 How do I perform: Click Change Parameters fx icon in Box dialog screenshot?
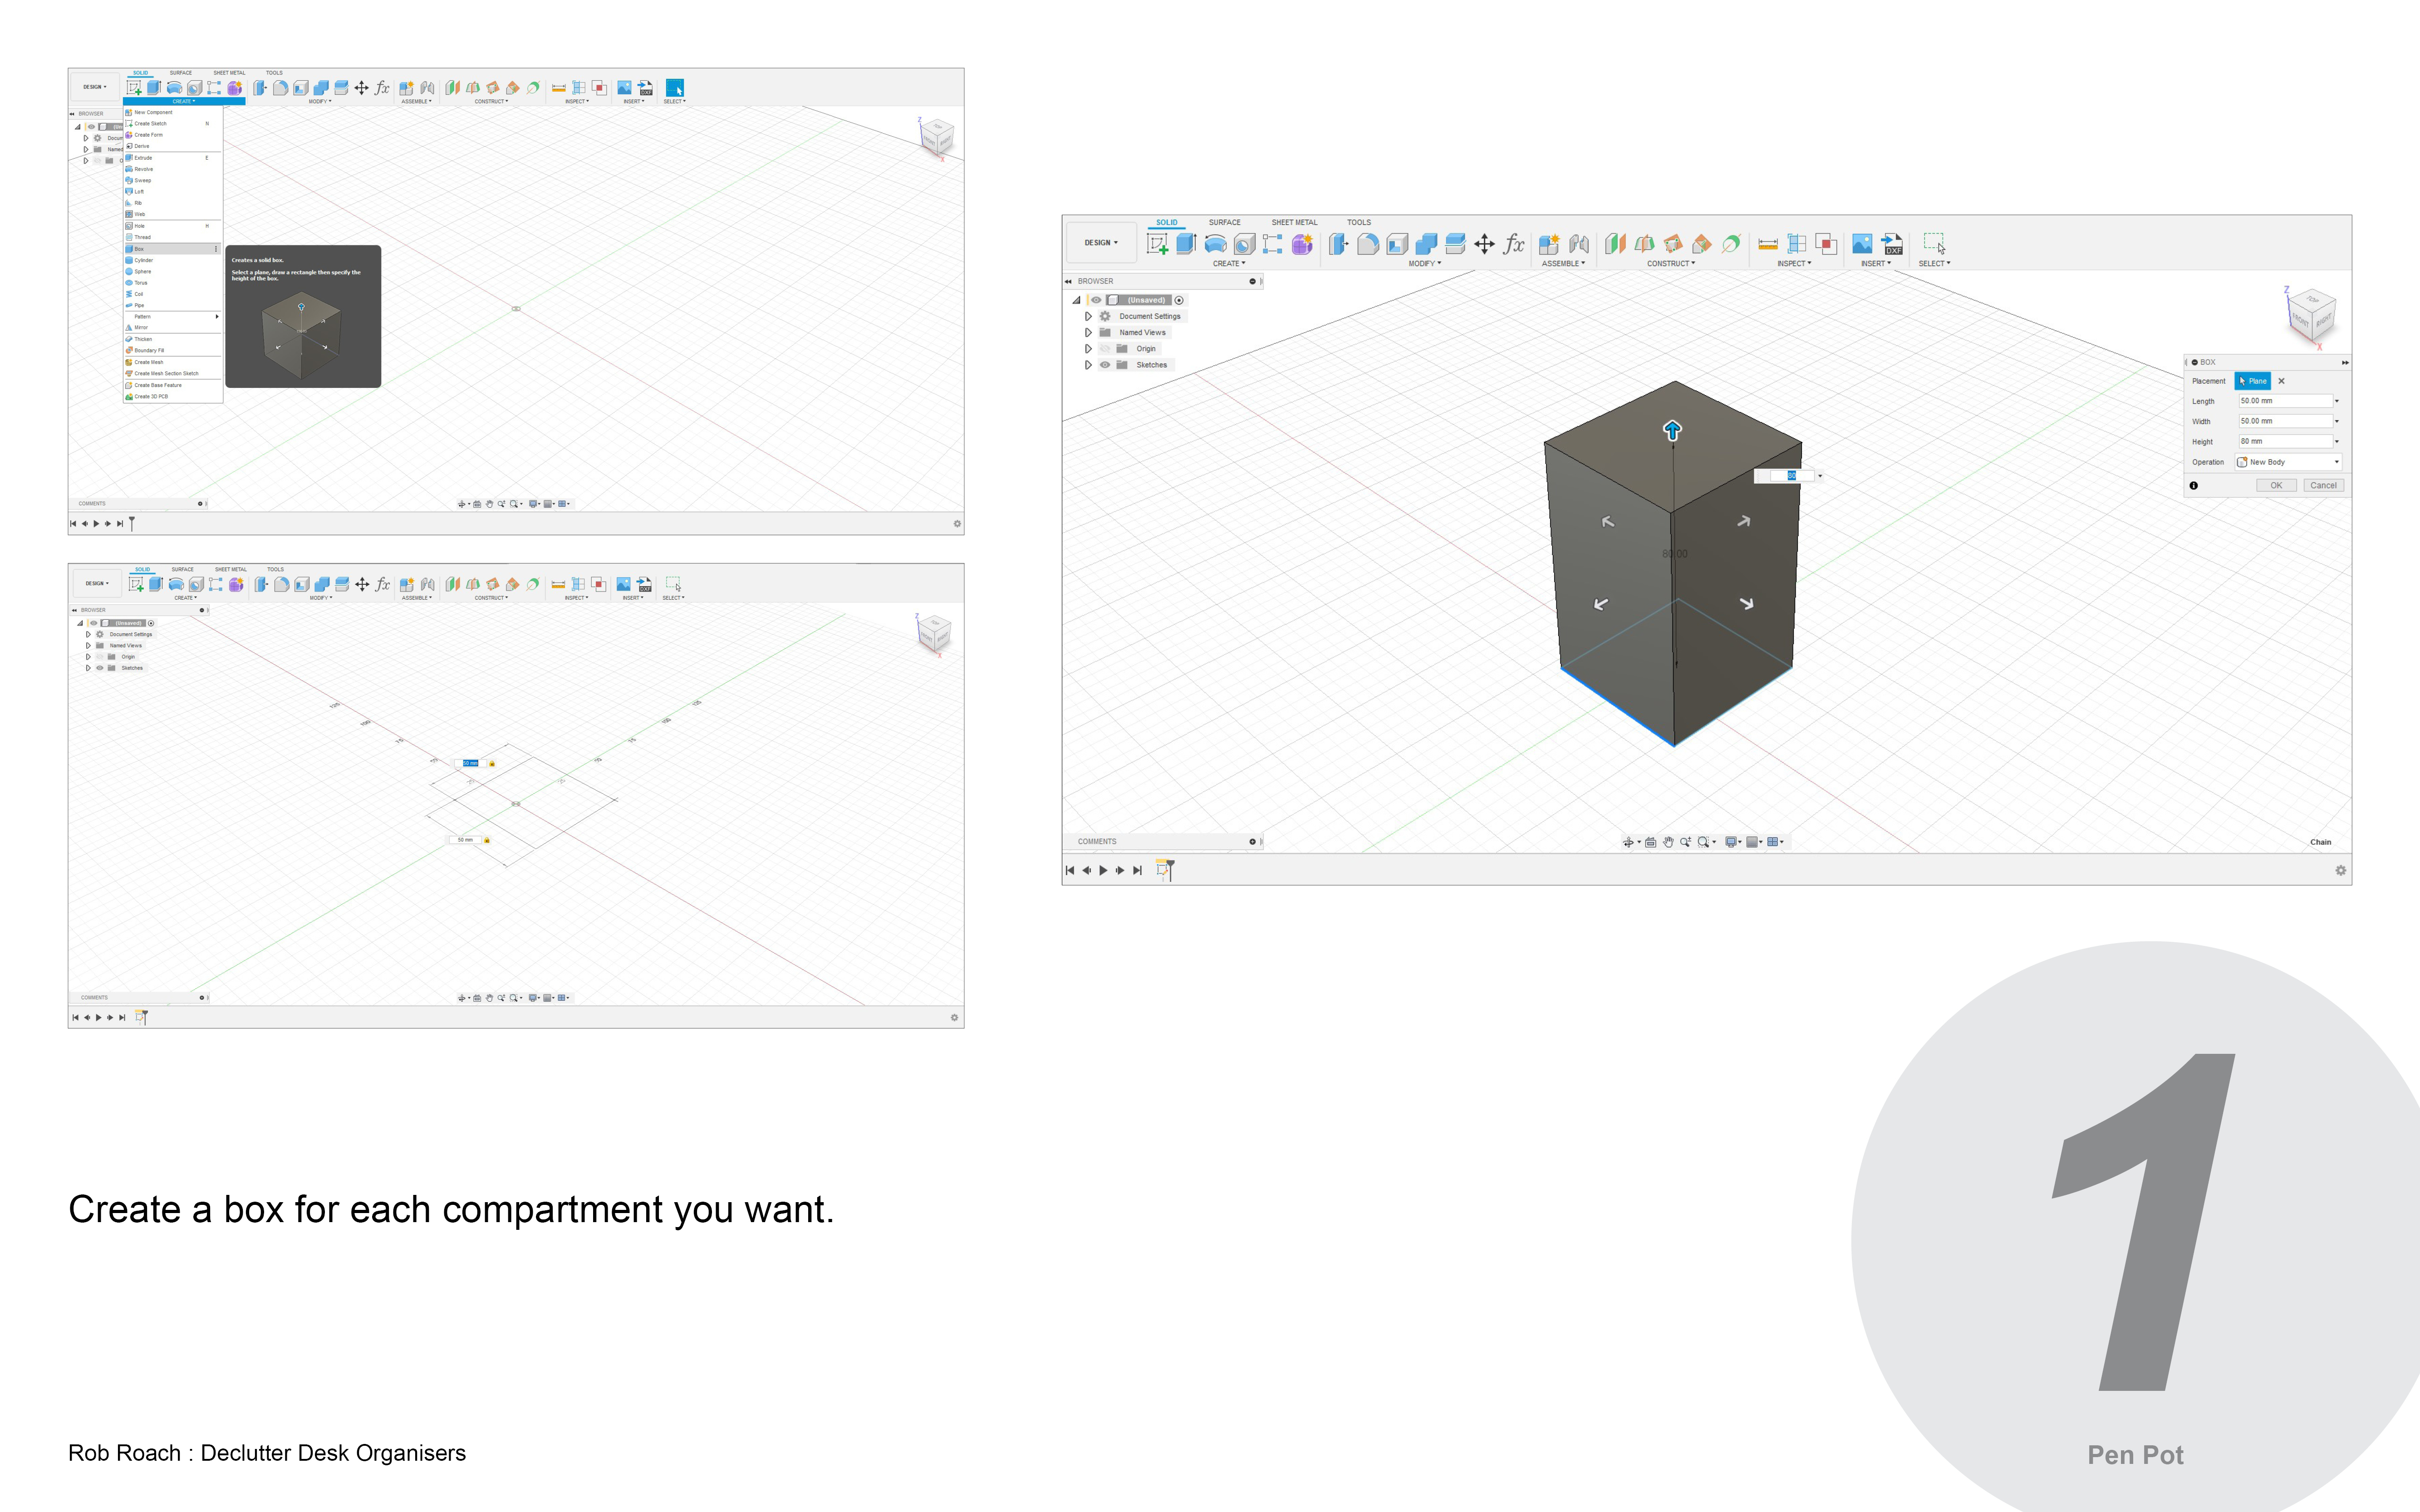pos(1514,244)
